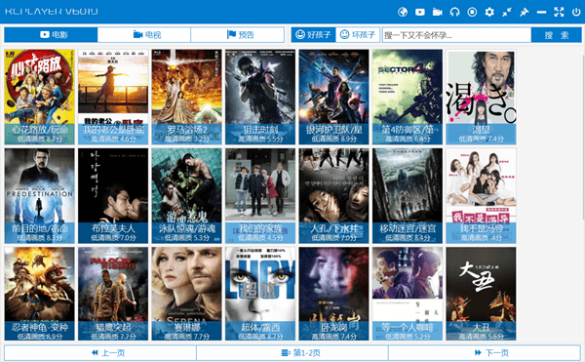585x362 pixels.
Task: Switch to the 预告 tab
Action: pyautogui.click(x=237, y=35)
